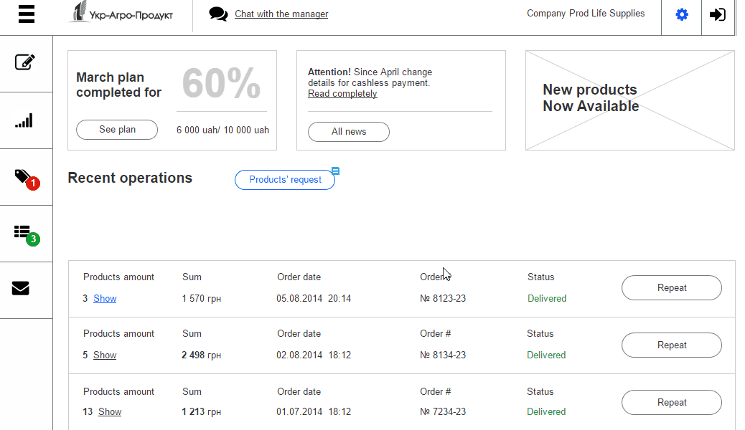Viewport: 745px width, 430px height.
Task: Open the signal bars statistics icon
Action: point(24,120)
